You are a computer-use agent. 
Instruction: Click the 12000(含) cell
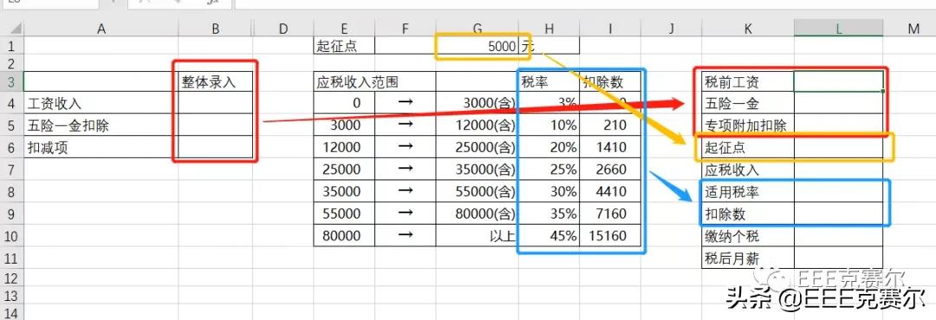pos(477,125)
